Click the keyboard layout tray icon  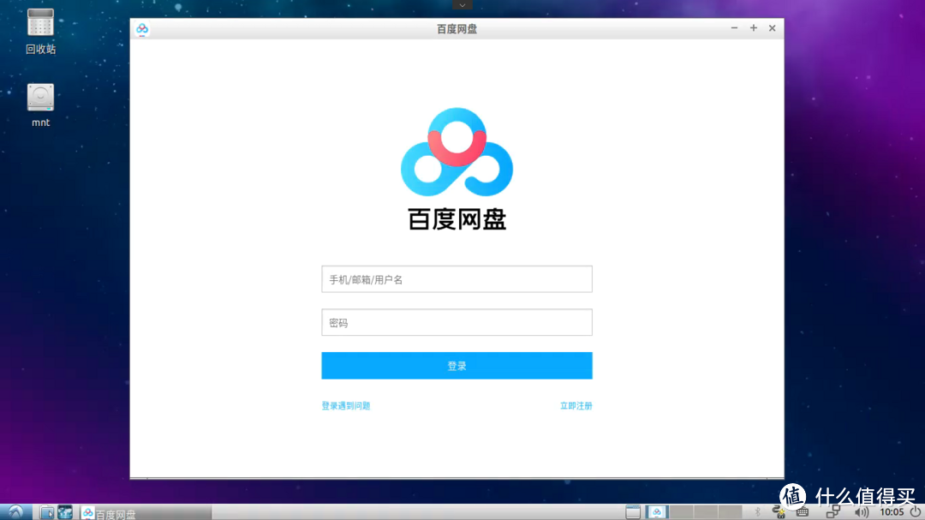click(803, 511)
